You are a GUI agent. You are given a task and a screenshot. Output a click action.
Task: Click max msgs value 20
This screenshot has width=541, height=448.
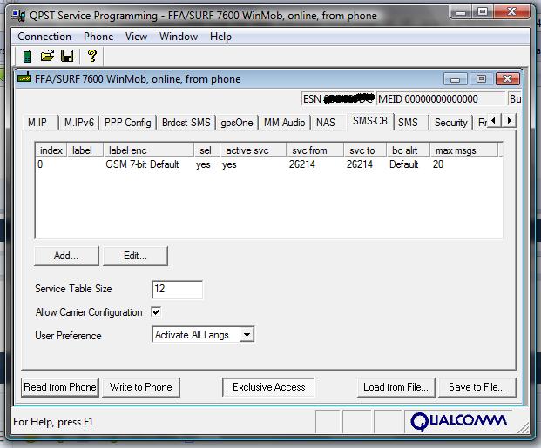pyautogui.click(x=438, y=164)
